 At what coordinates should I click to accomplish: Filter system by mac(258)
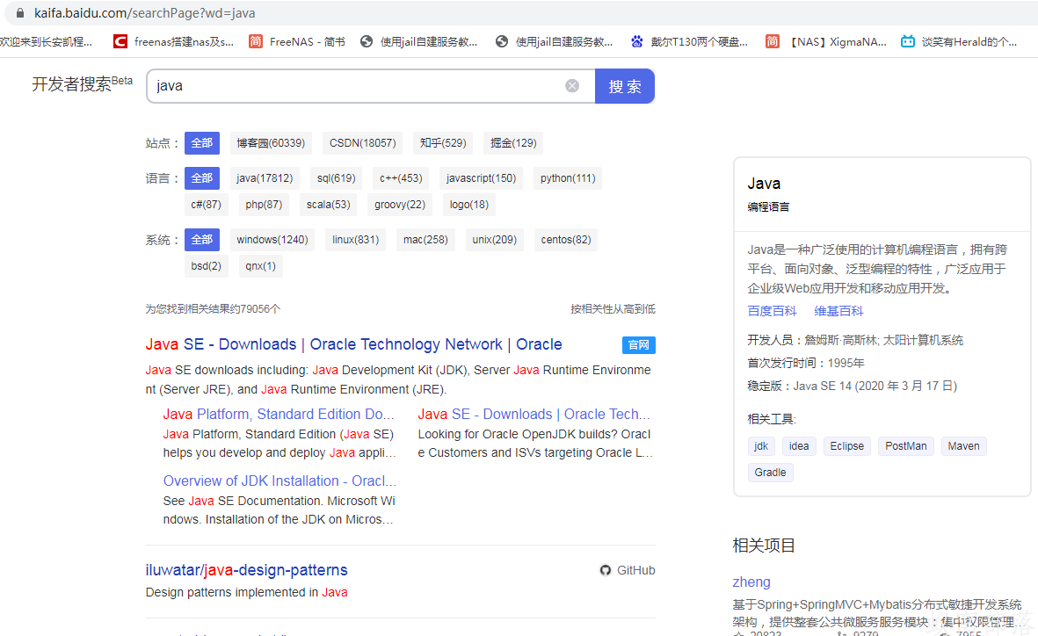(425, 240)
